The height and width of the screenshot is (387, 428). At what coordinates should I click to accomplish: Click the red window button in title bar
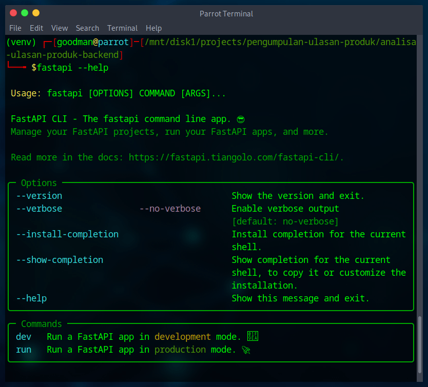click(x=13, y=13)
